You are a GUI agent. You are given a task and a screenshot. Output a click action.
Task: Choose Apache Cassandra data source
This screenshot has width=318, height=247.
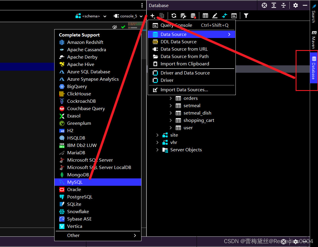click(98, 50)
